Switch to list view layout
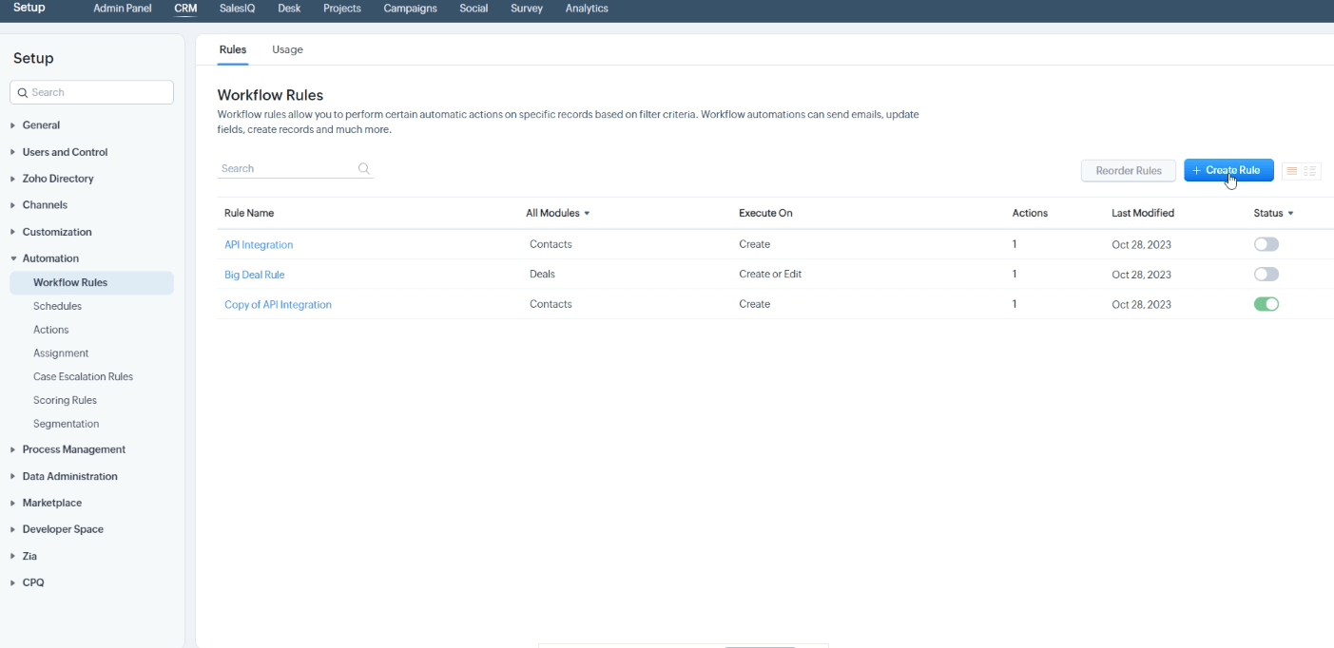The height and width of the screenshot is (648, 1334). 1291,170
